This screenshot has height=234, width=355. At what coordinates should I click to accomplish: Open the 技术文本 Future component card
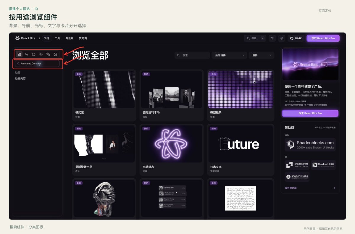click(240, 150)
